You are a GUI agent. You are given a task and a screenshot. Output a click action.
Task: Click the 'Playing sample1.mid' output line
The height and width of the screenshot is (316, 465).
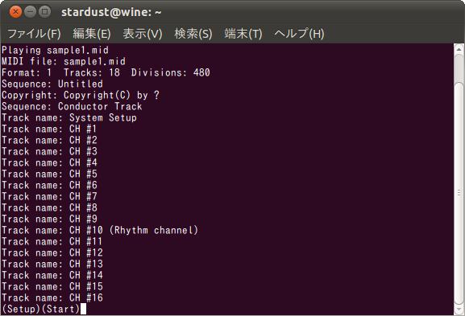point(55,51)
